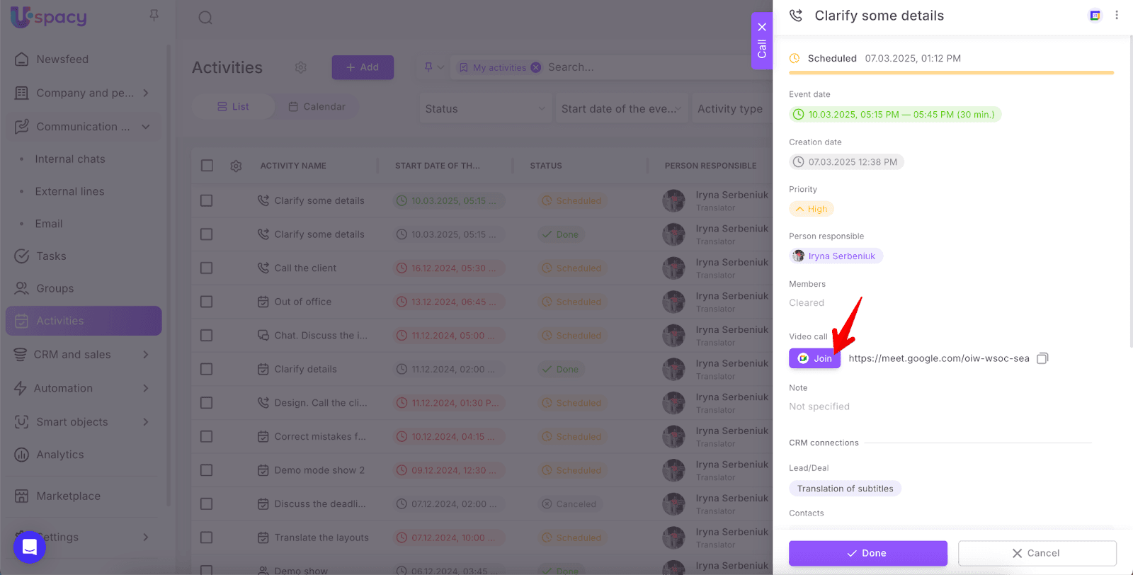1133x575 pixels.
Task: Click the creation date 07.03.2025 chip
Action: click(x=846, y=162)
